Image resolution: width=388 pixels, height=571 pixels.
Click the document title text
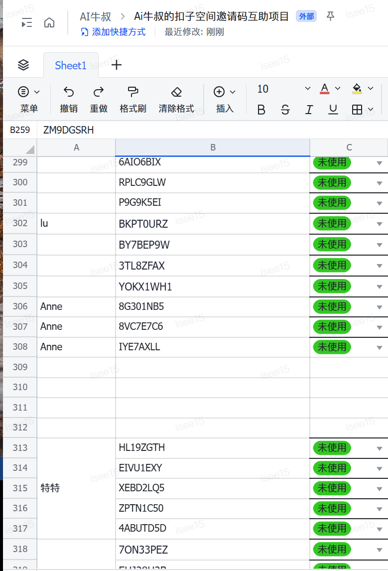pyautogui.click(x=212, y=16)
